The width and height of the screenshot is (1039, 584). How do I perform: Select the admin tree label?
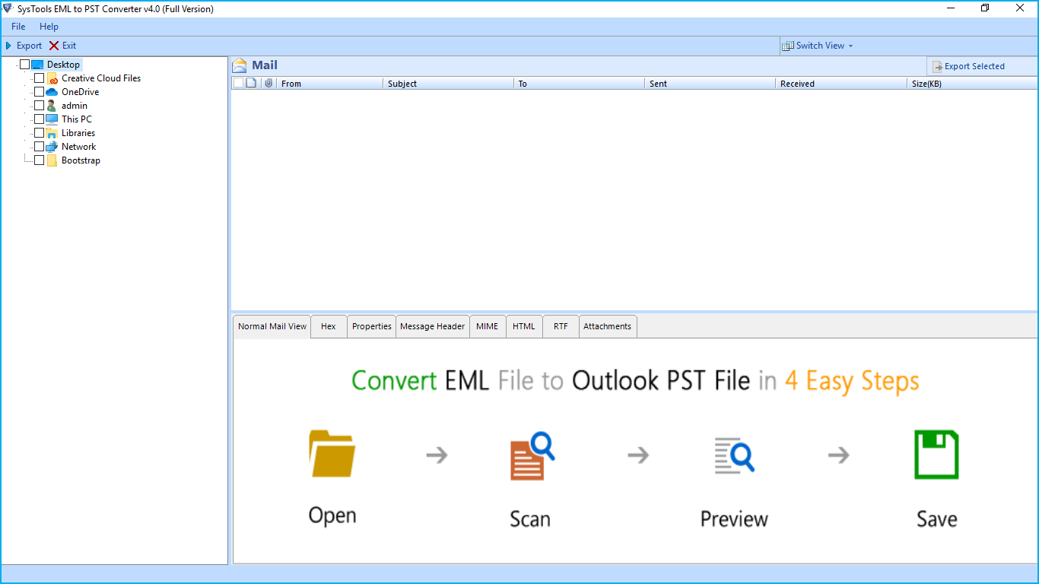(75, 106)
